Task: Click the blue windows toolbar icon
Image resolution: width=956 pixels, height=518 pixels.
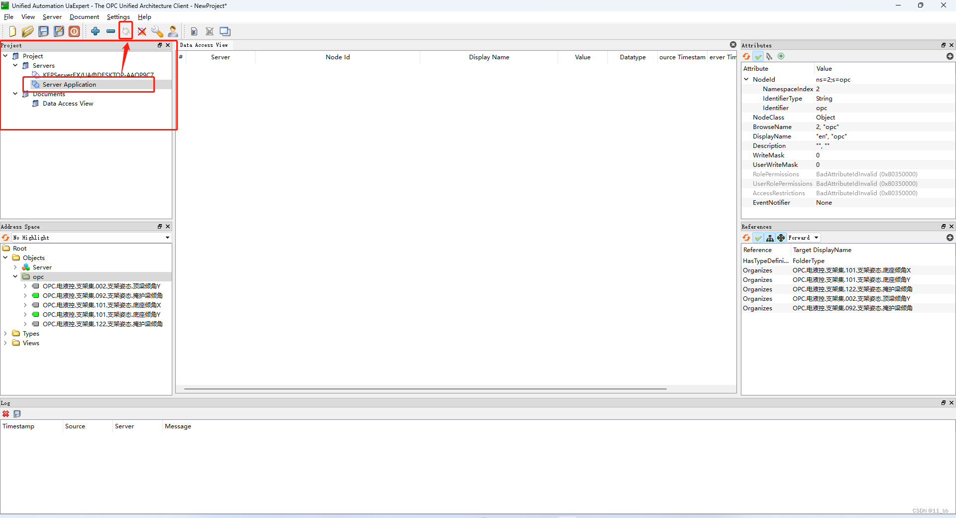Action: coord(225,31)
